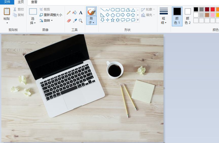219x143 pixels.
Task: Choose the Oval shape
Action: coord(113,10)
